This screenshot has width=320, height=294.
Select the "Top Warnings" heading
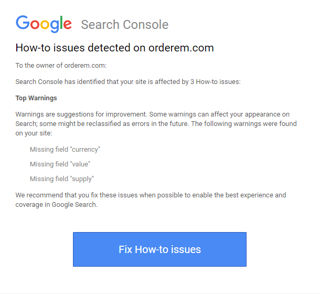coord(36,98)
